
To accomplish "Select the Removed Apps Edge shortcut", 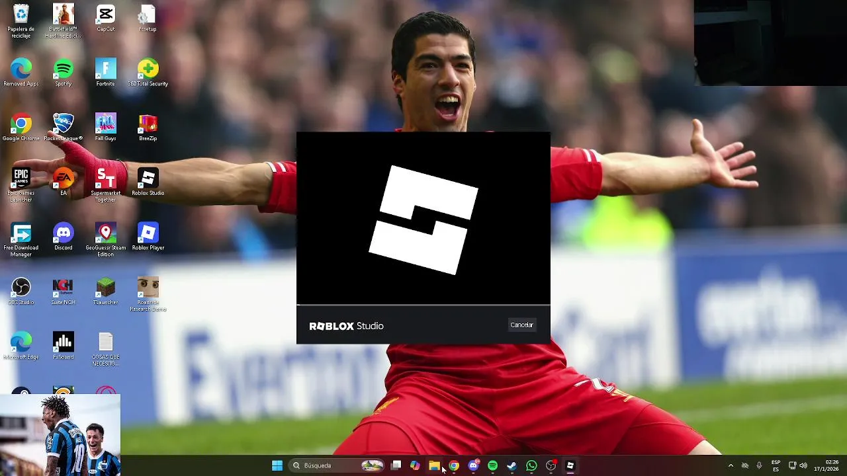I will 21,73.
